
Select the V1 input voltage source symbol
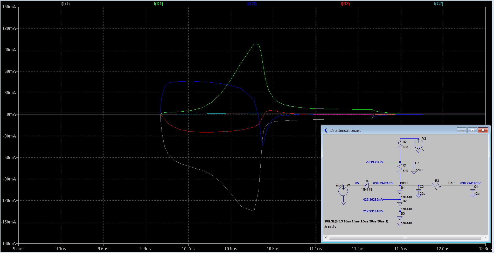[x=343, y=191]
